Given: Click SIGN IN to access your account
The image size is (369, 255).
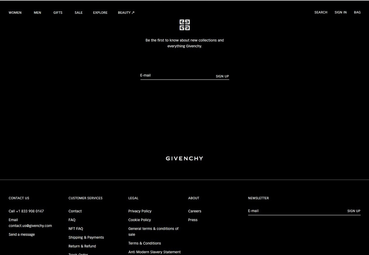Looking at the screenshot, I should (x=340, y=12).
